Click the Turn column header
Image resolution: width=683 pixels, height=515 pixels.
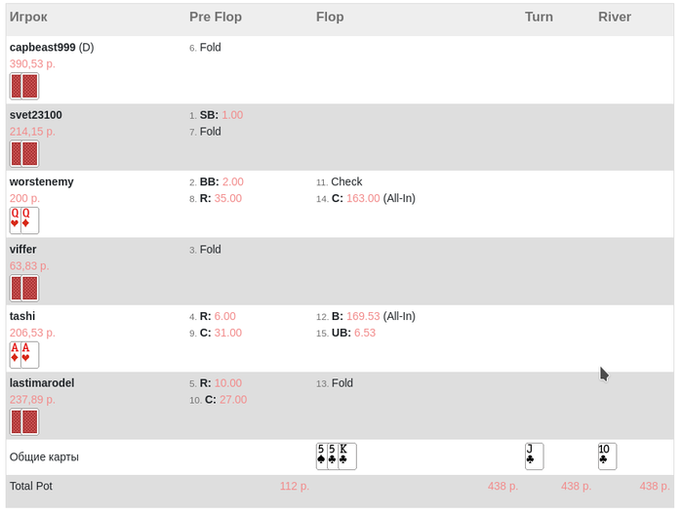[x=539, y=18]
